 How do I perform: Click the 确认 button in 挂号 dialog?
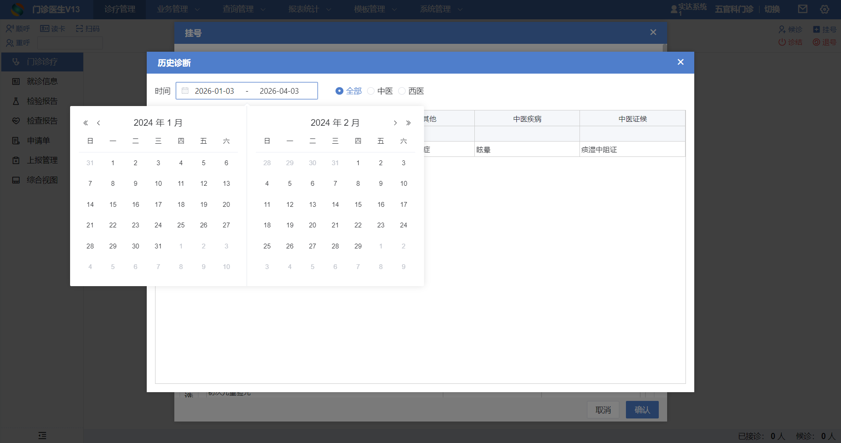(642, 410)
